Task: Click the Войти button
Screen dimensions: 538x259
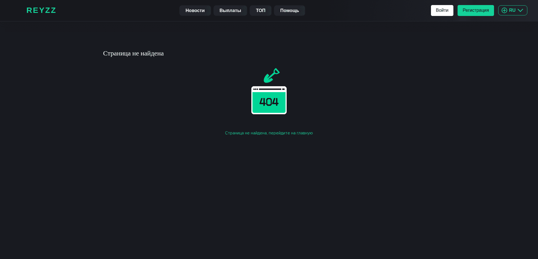Action: (442, 10)
